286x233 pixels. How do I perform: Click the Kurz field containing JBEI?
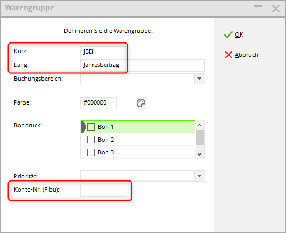pos(104,52)
